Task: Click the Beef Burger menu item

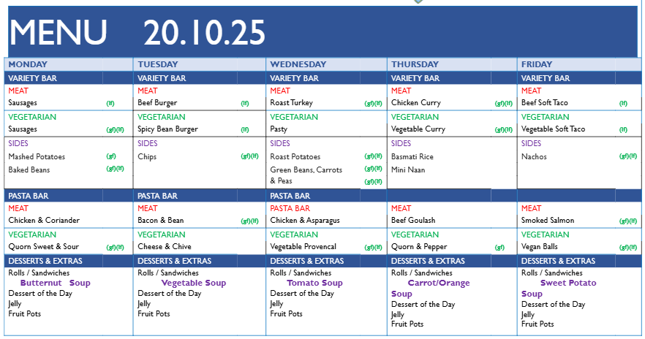Action: coord(157,103)
